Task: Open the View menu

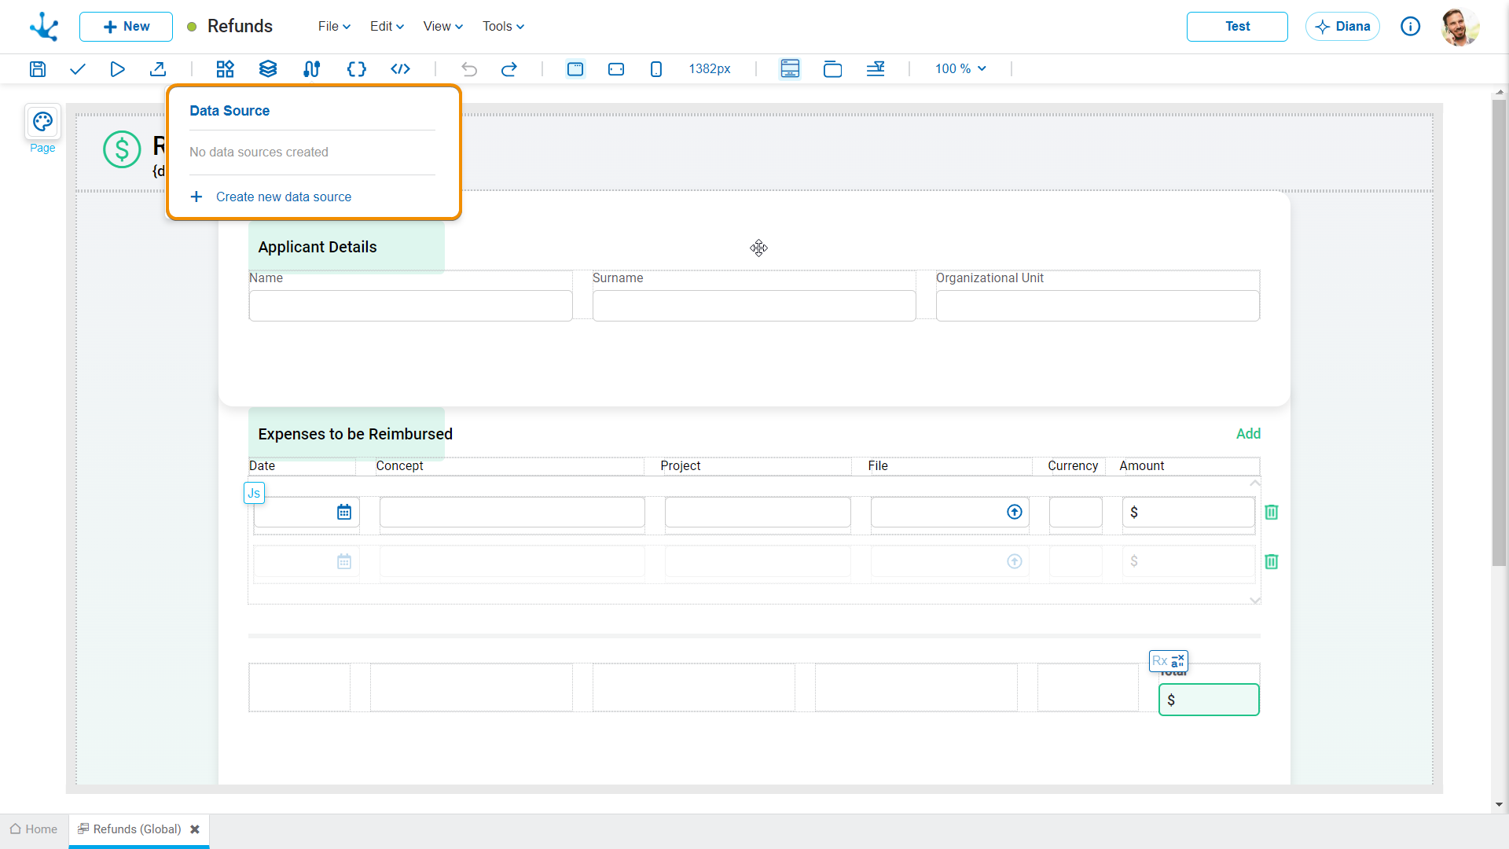Action: click(x=442, y=27)
